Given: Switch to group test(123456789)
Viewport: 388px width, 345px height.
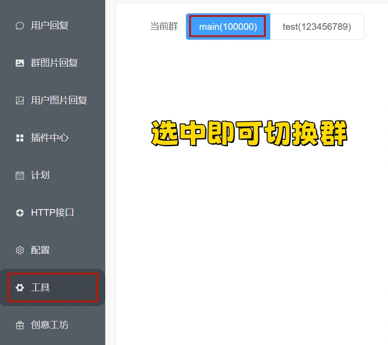Looking at the screenshot, I should point(317,26).
